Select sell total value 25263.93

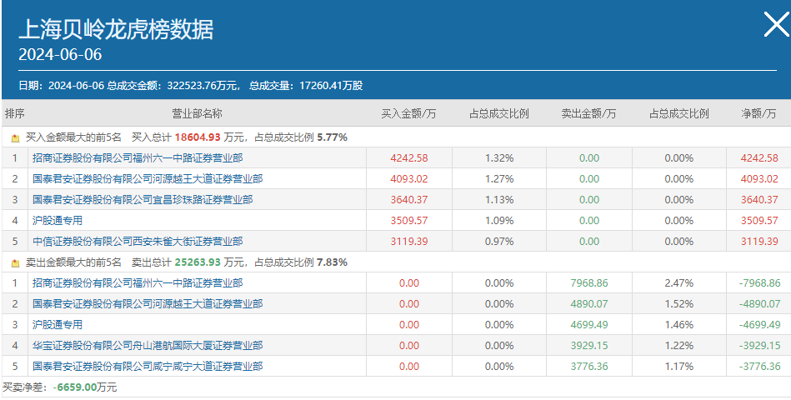coord(198,262)
